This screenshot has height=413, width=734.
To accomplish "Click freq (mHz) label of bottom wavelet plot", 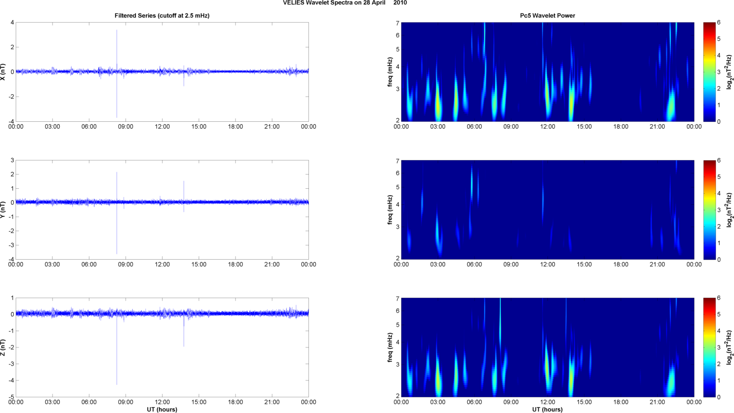I will point(390,347).
